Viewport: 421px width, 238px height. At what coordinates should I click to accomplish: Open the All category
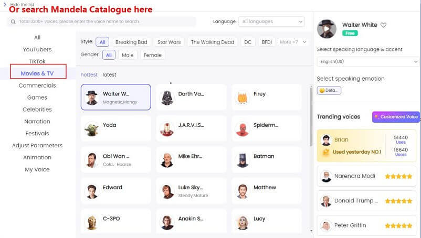point(37,38)
